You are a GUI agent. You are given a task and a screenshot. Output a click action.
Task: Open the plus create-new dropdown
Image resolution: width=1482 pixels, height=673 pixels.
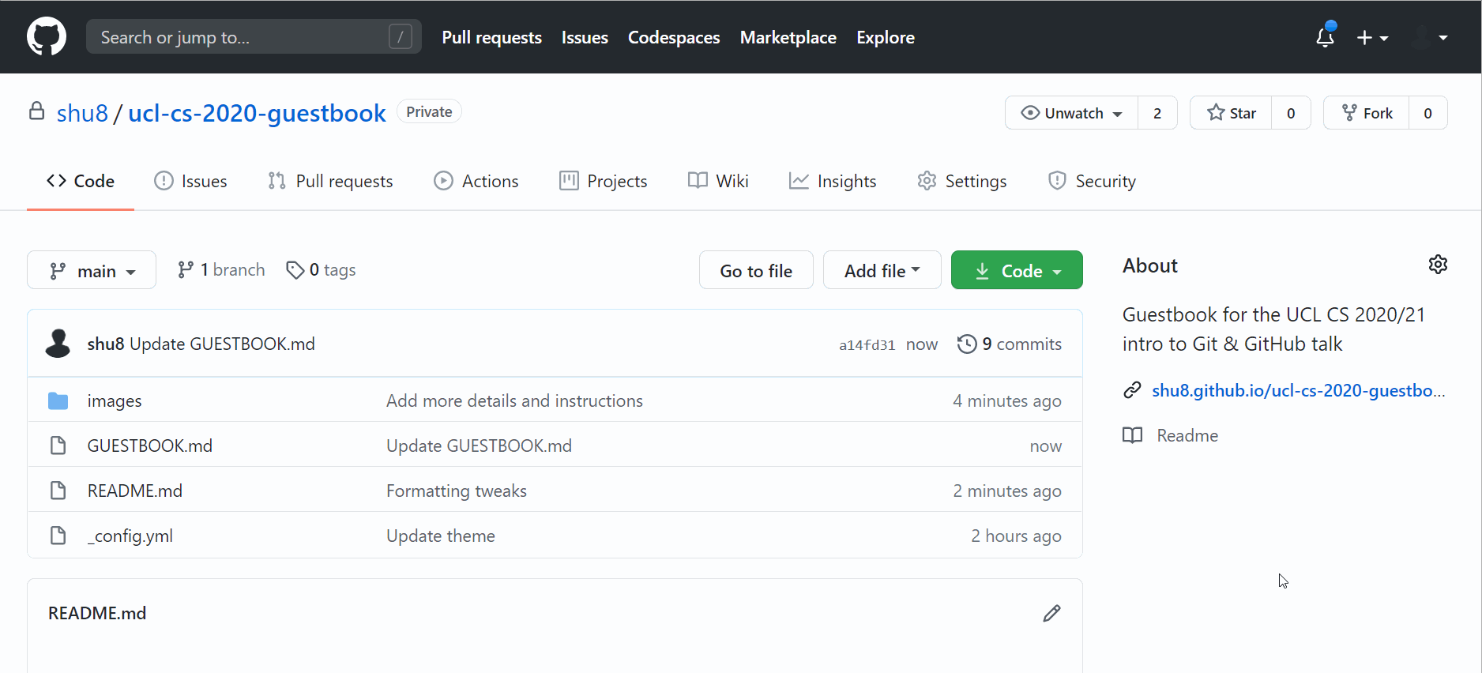pos(1372,37)
